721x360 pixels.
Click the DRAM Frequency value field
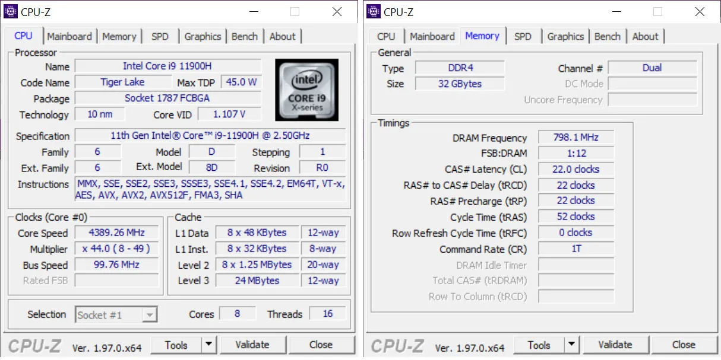coord(575,138)
